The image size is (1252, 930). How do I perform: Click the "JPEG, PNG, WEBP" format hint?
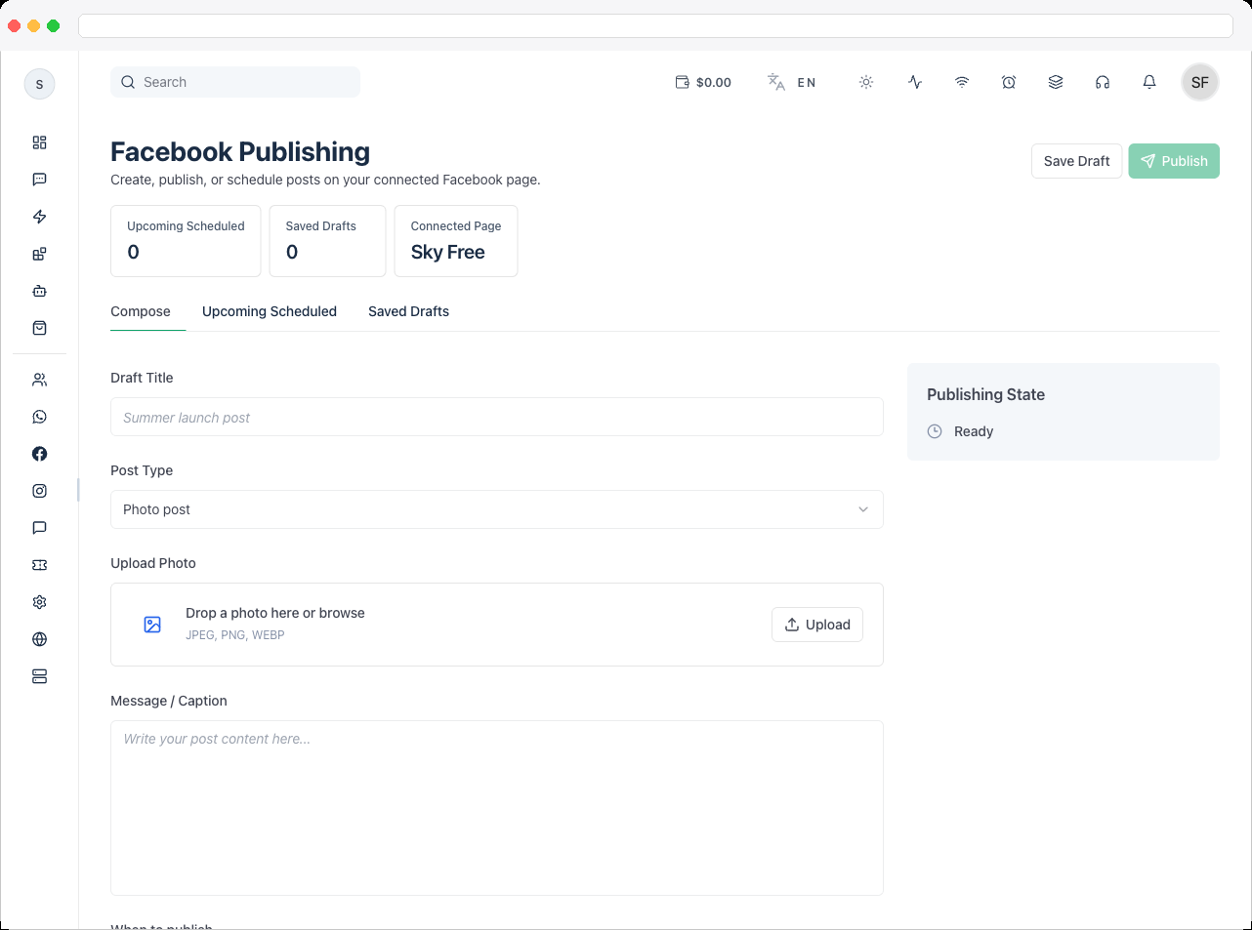click(x=235, y=635)
